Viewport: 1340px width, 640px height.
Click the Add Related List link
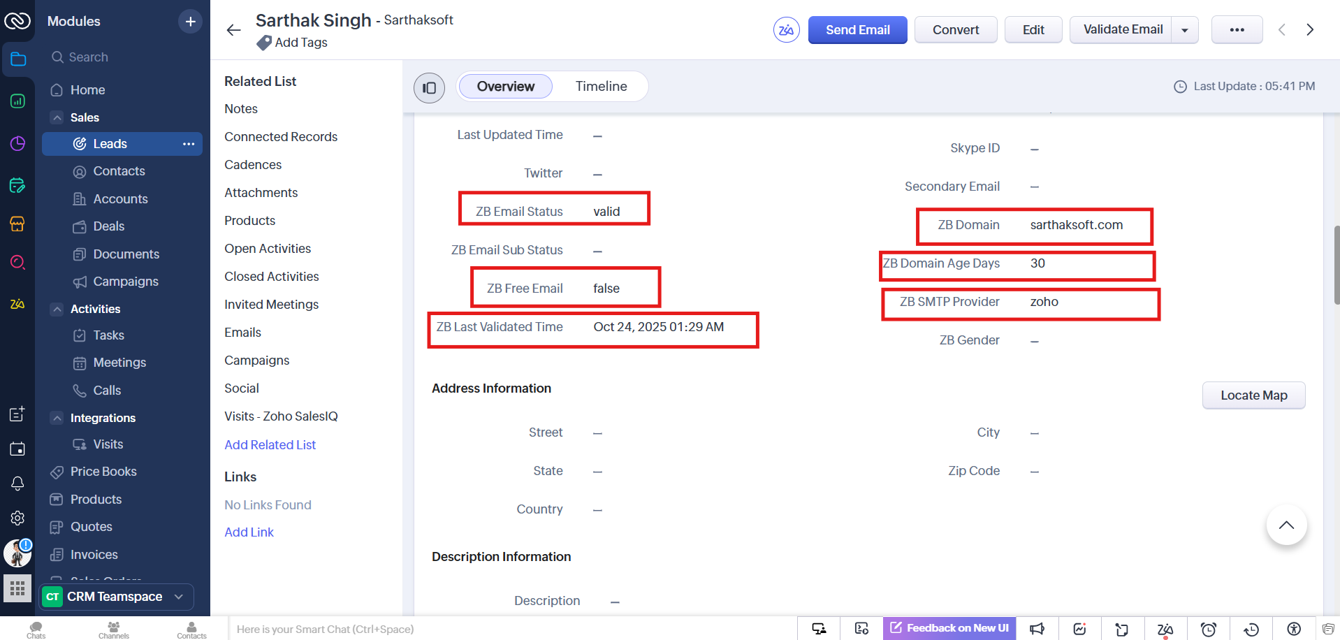(270, 445)
